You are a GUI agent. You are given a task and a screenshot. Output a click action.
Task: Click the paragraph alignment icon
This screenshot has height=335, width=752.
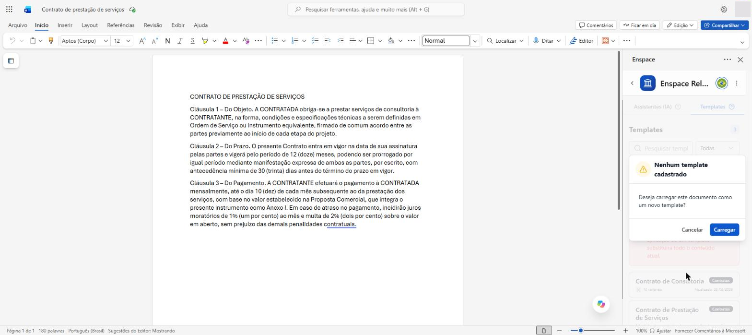tap(352, 41)
